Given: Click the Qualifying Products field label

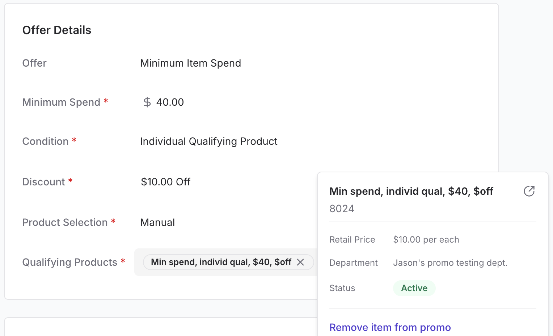Looking at the screenshot, I should 70,262.
